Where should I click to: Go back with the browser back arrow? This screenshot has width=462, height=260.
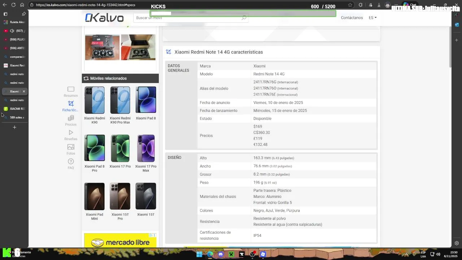[5, 5]
